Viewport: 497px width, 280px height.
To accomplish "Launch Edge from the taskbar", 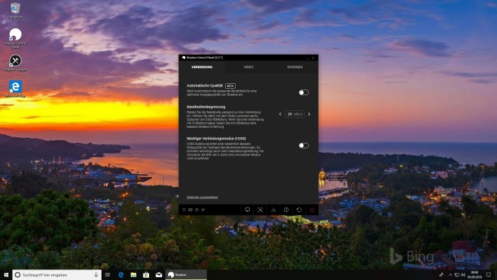I will click(x=121, y=275).
